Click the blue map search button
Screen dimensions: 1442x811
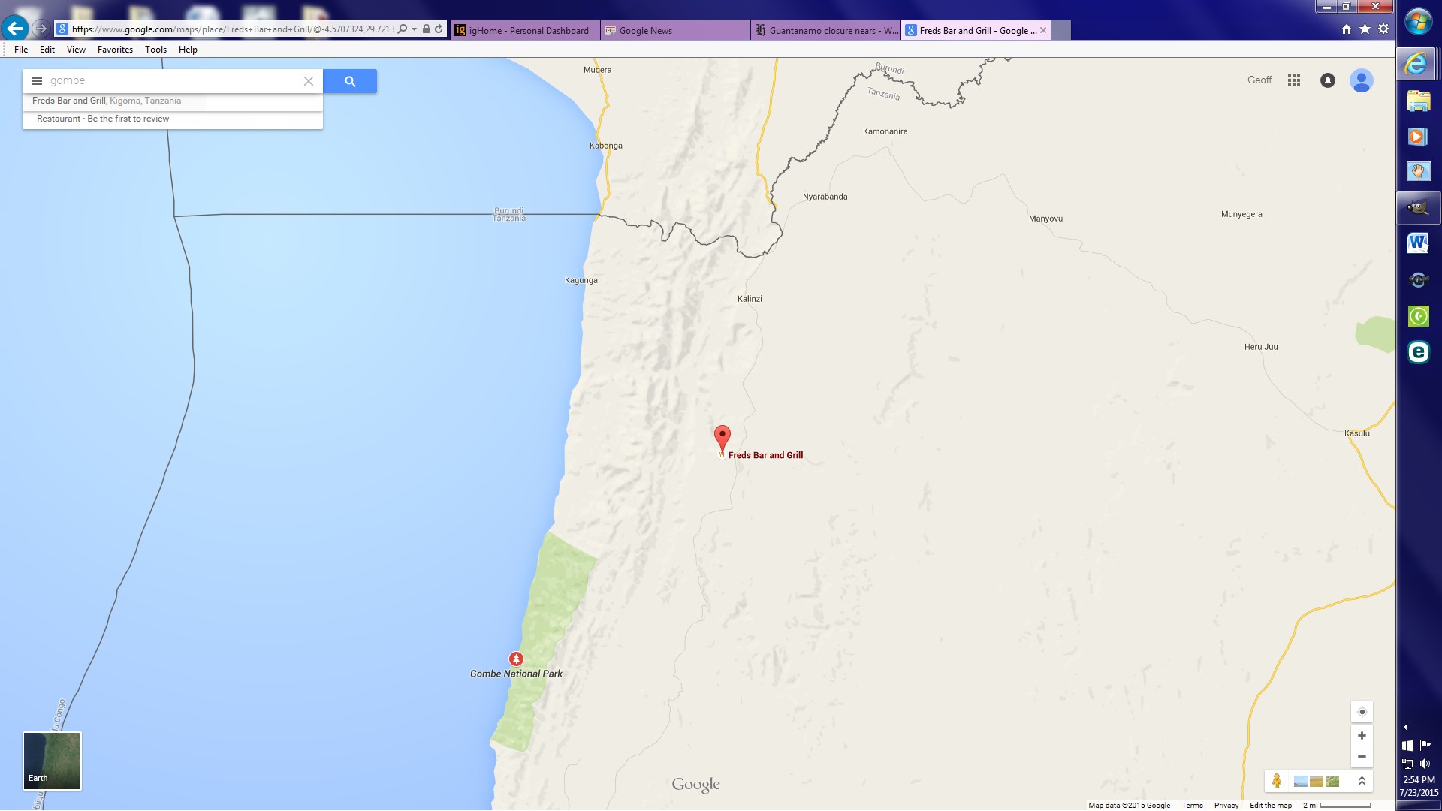click(350, 81)
